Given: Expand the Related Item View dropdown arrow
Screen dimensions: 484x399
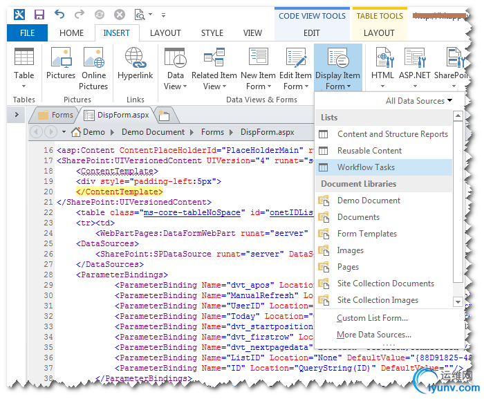Looking at the screenshot, I should (x=225, y=86).
